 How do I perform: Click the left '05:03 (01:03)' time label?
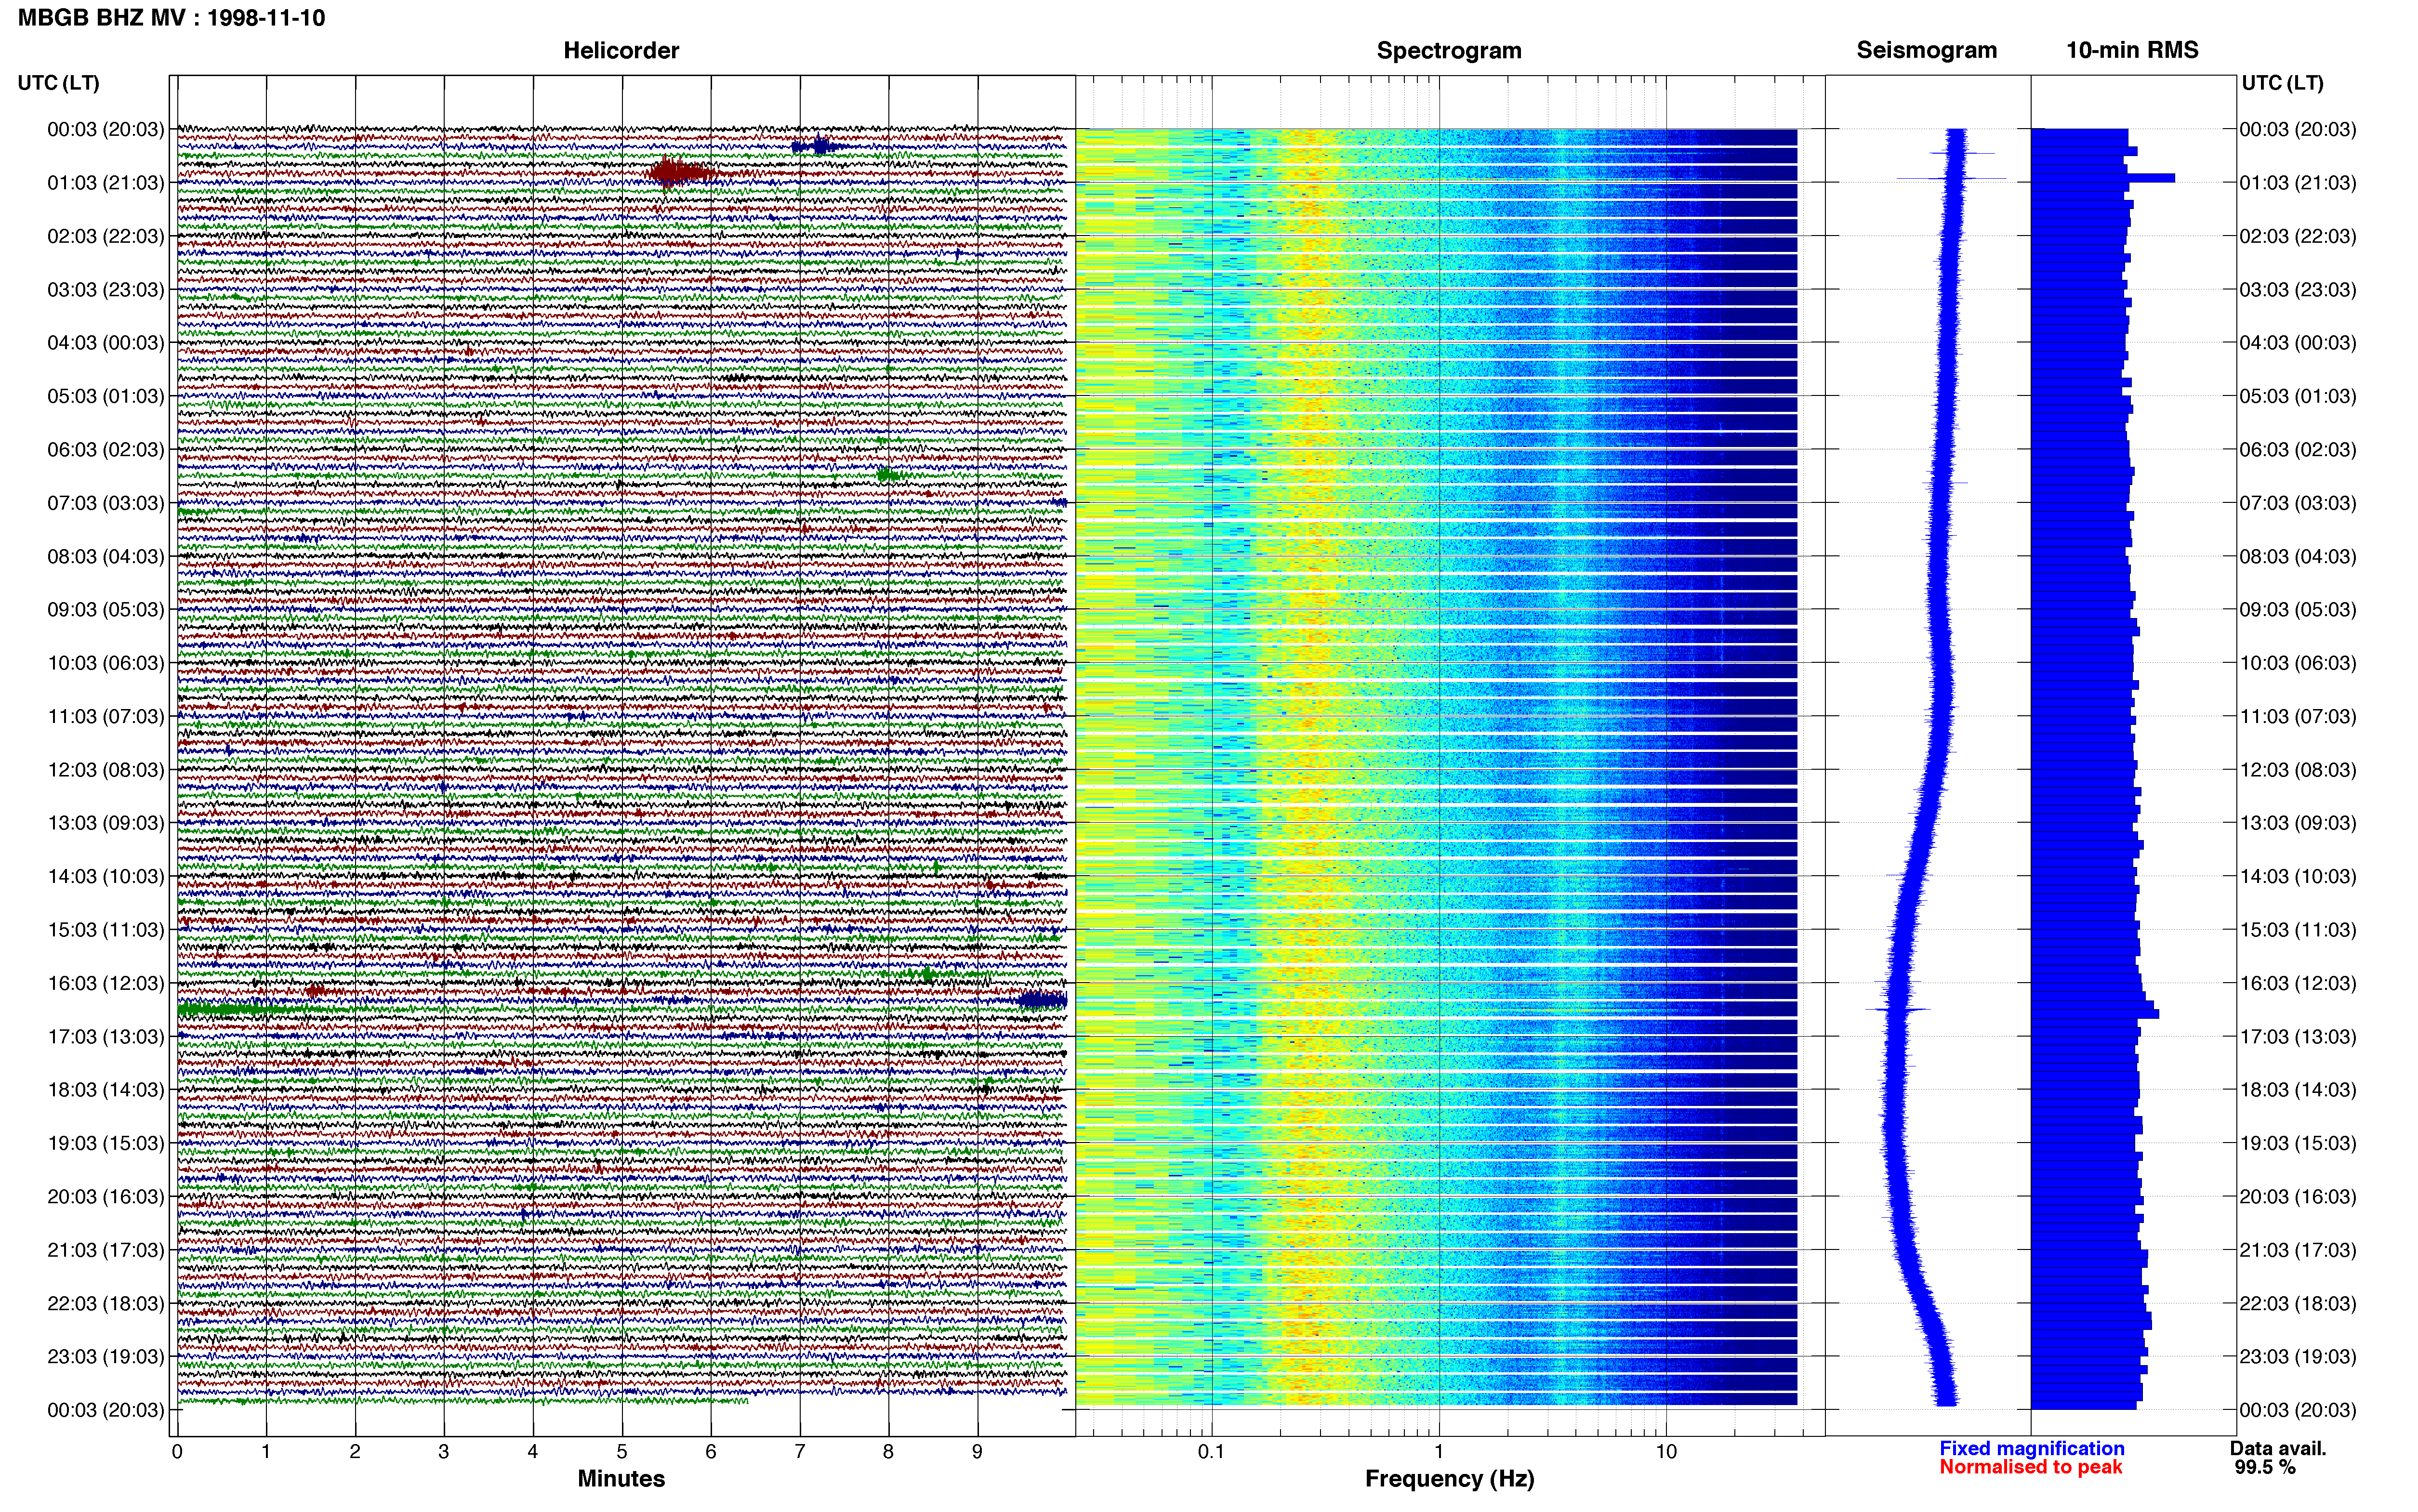click(106, 396)
